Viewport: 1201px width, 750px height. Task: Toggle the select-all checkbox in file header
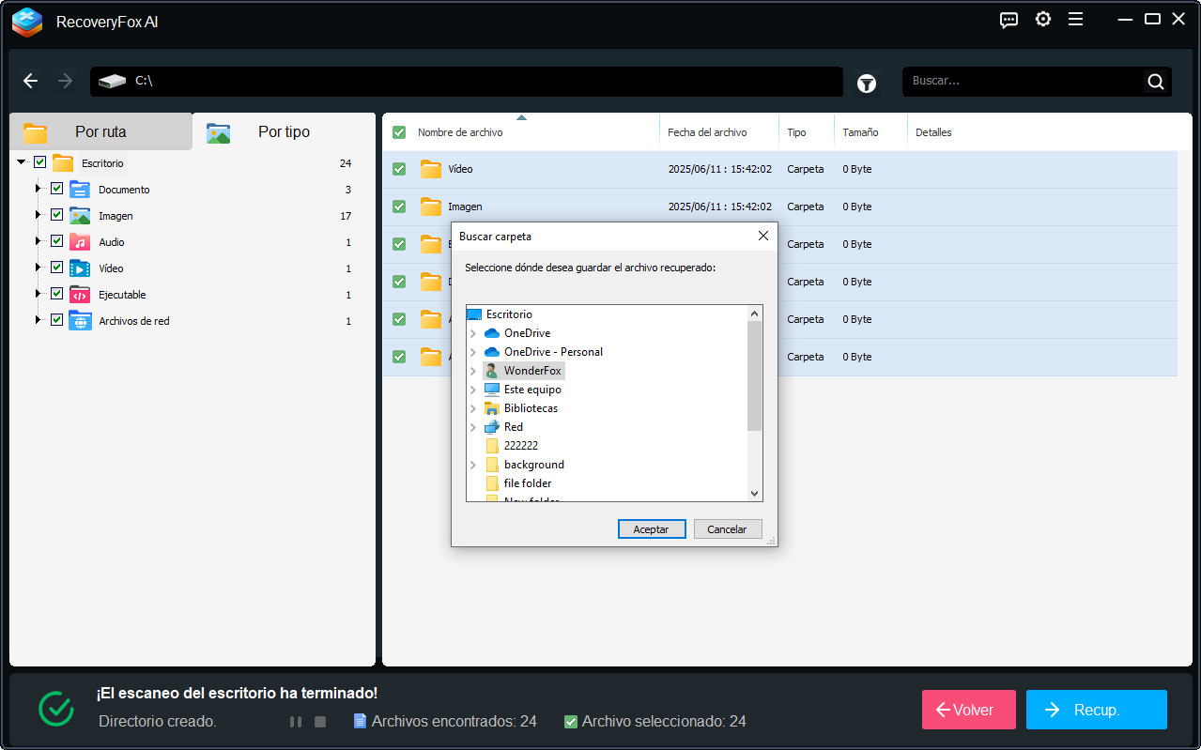tap(399, 132)
